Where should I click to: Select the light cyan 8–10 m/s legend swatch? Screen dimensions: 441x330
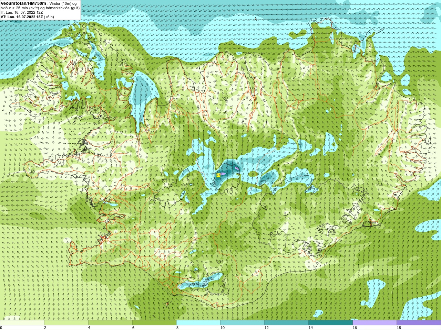[198, 323]
